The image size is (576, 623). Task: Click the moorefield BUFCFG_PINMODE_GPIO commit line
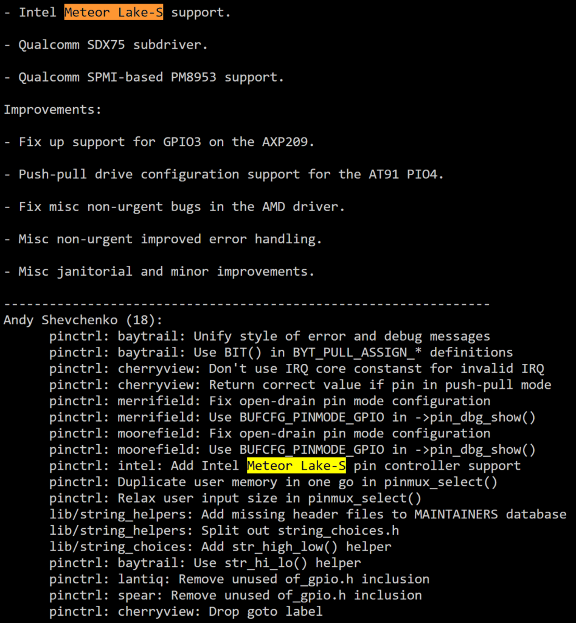293,450
